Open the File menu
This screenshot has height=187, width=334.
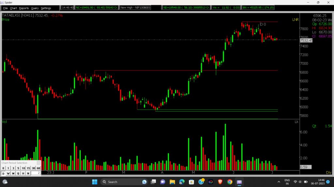[6, 8]
